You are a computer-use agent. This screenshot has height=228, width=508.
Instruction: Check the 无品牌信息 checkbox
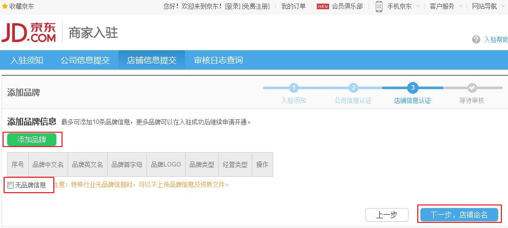pyautogui.click(x=10, y=185)
